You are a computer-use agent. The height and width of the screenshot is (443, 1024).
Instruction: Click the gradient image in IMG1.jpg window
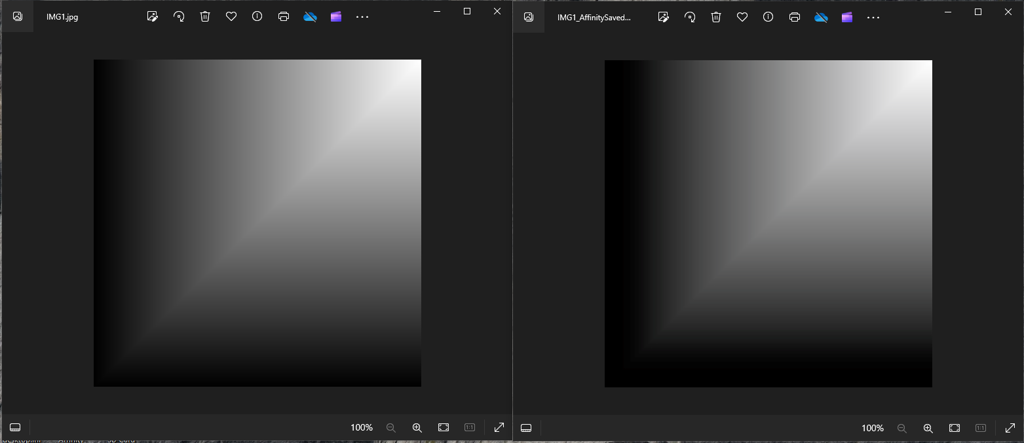click(x=257, y=223)
